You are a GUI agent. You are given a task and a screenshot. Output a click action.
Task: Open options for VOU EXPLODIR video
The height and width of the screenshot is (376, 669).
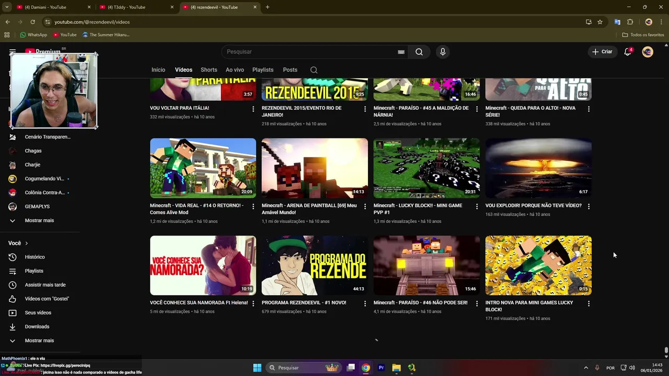(x=589, y=206)
